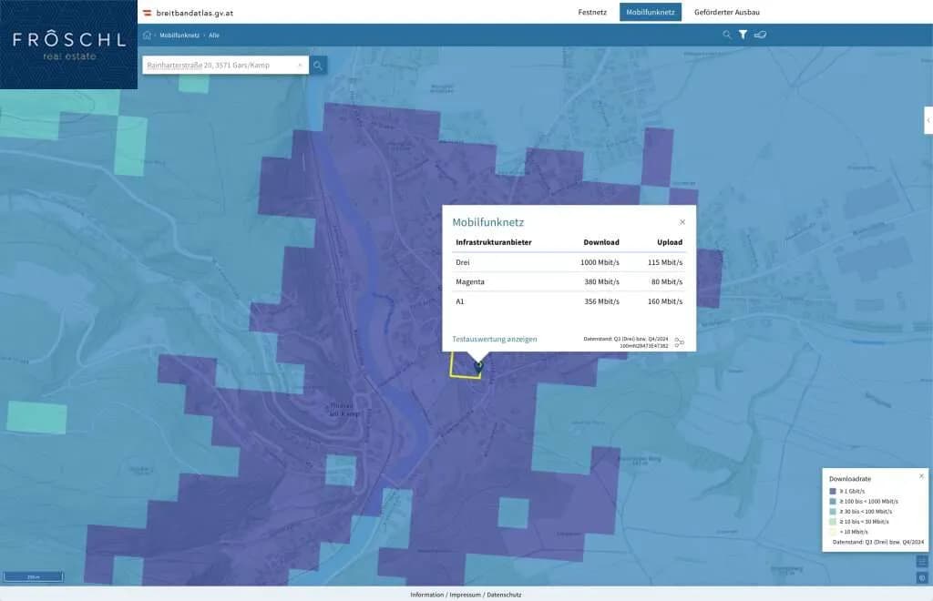The image size is (933, 601).
Task: Open the funnel filter tool
Action: point(743,35)
